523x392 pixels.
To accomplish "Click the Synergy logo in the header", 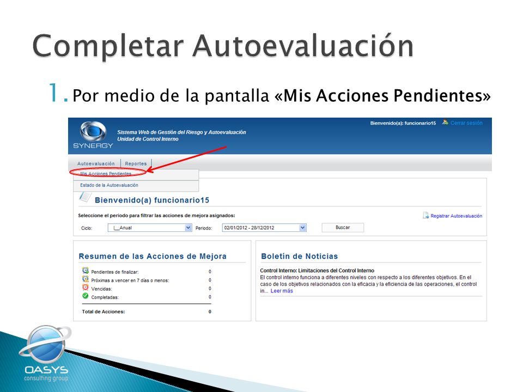I will [93, 135].
